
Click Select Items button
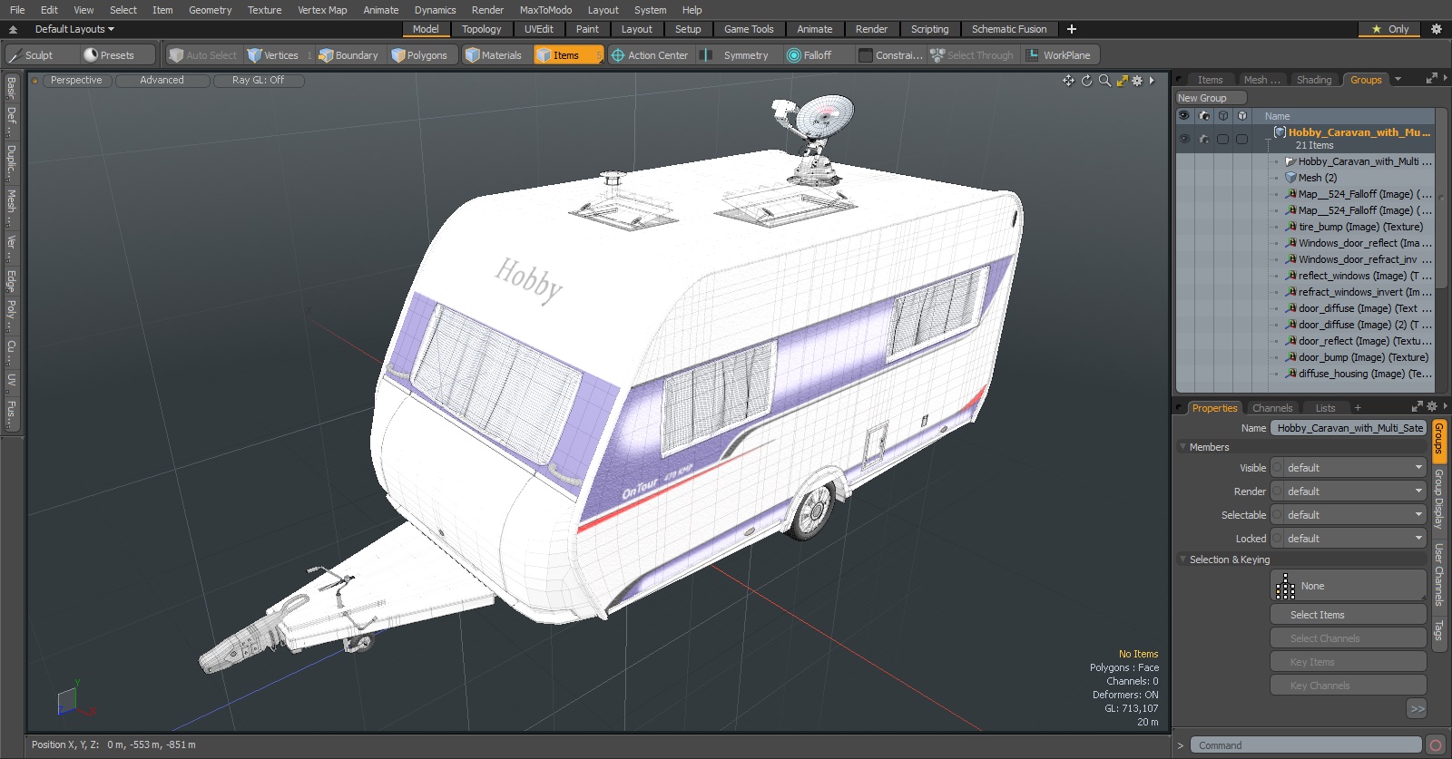(1349, 615)
